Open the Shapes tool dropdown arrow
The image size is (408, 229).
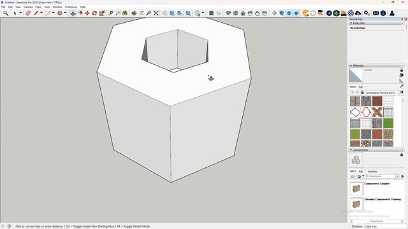65,13
